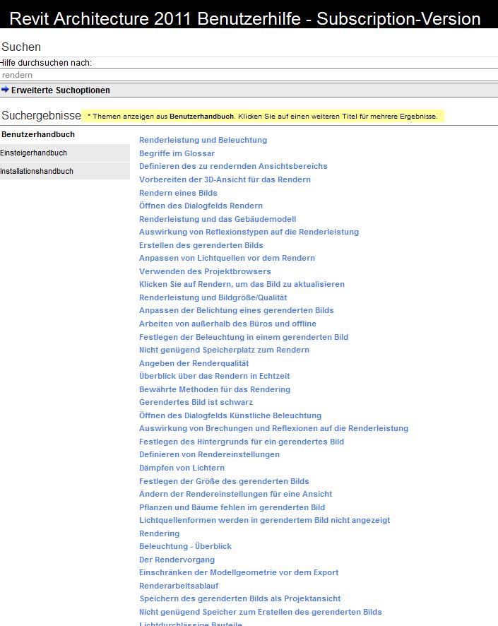Open 'Beleuchtung - Überblick' link
This screenshot has width=498, height=626.
(185, 546)
